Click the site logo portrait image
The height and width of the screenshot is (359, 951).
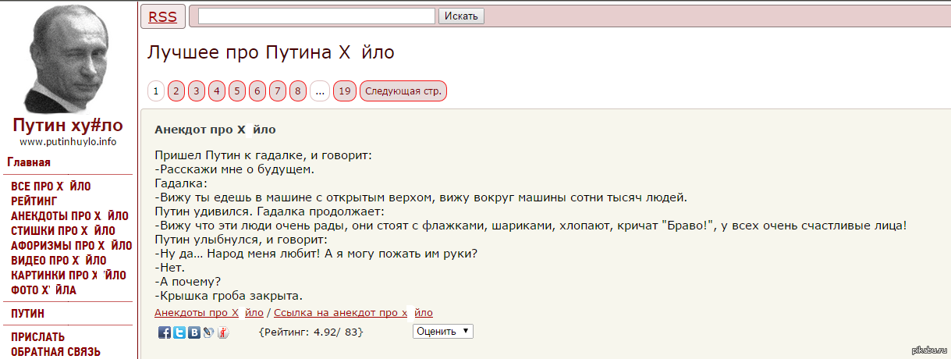coord(67,59)
